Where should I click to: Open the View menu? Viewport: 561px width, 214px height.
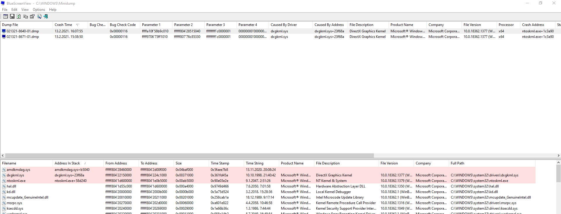(x=25, y=10)
